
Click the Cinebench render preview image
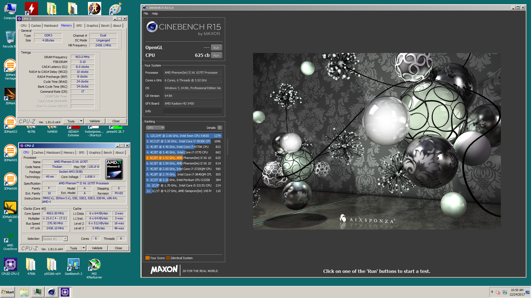click(377, 141)
